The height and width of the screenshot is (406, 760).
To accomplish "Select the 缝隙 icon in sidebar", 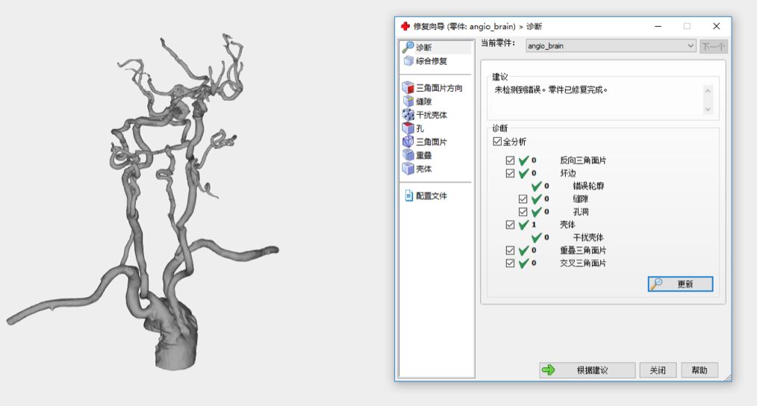I will [408, 101].
